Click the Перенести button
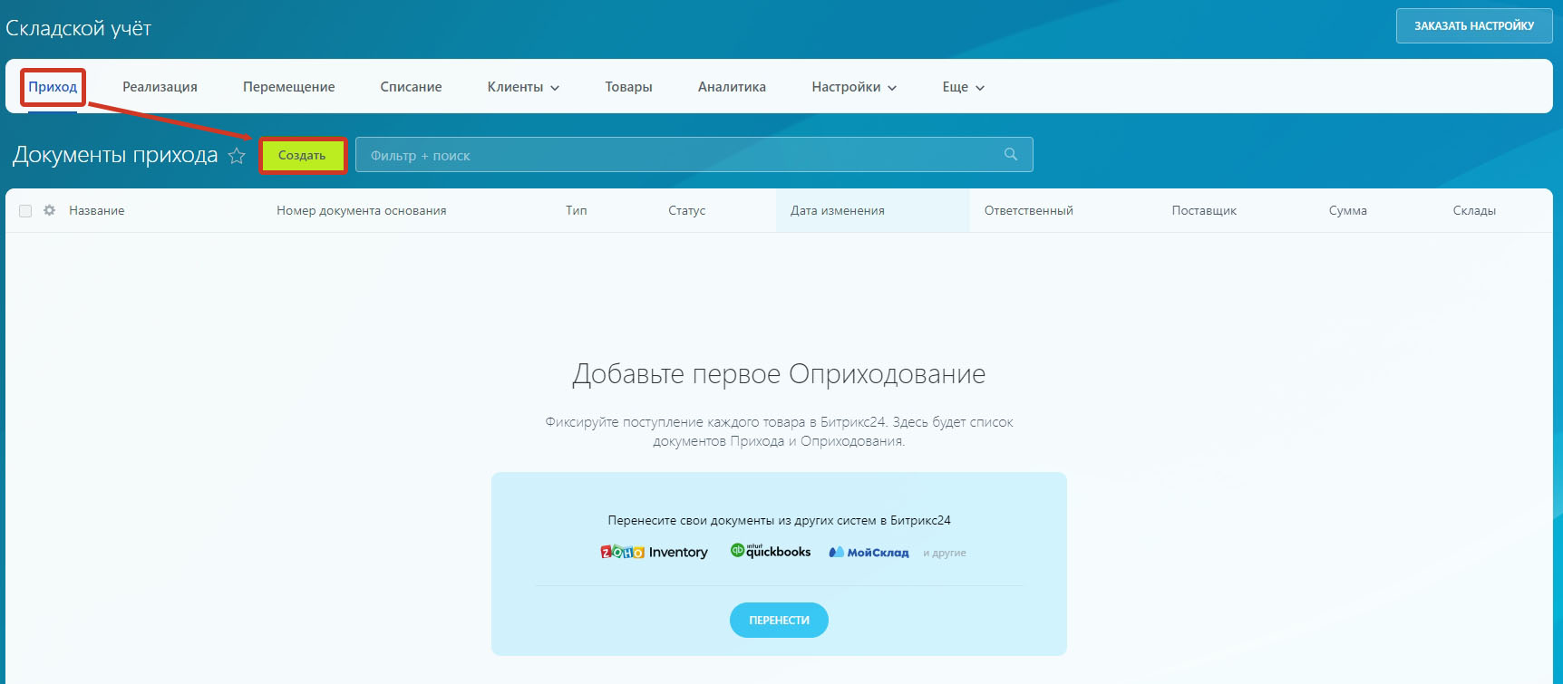Viewport: 1563px width, 684px height. [x=779, y=621]
